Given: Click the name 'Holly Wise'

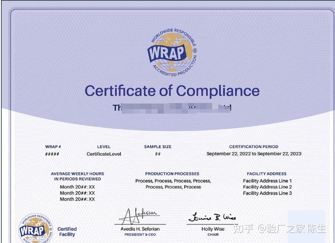Looking at the screenshot, I should 213,229.
